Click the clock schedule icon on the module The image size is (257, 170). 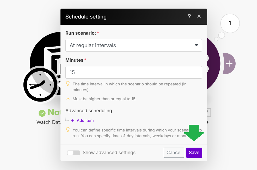[x=40, y=85]
